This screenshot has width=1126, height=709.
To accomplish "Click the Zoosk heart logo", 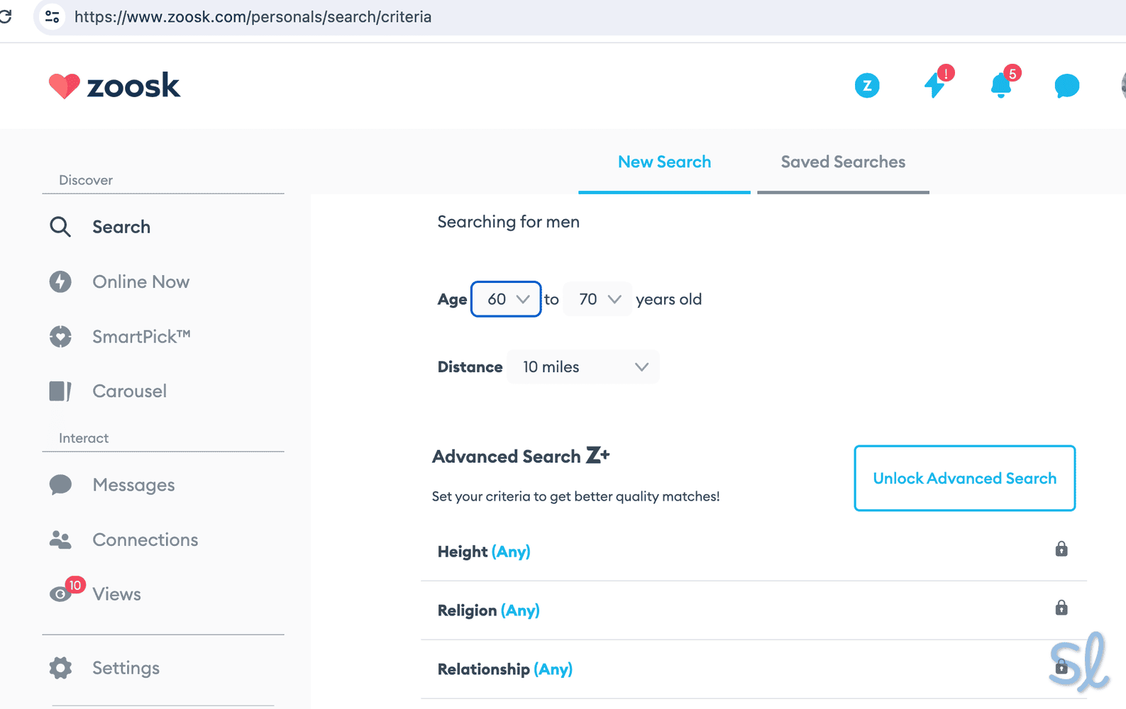I will click(x=64, y=86).
